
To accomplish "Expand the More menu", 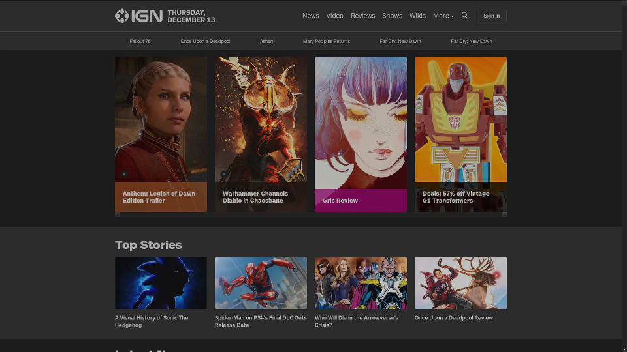I will pos(443,16).
